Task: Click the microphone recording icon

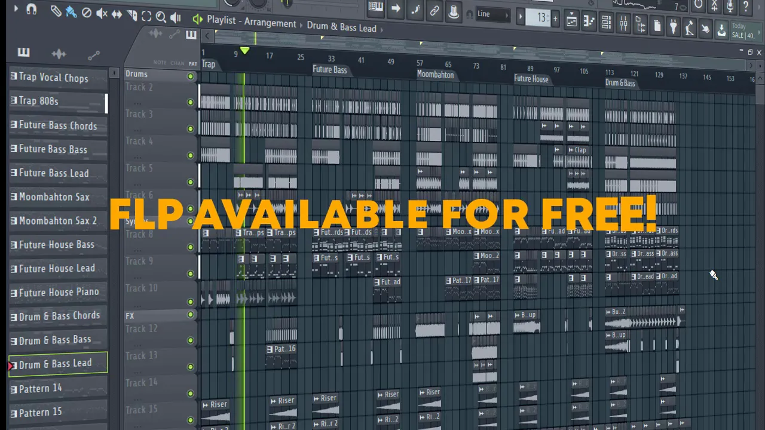Action: coord(730,6)
